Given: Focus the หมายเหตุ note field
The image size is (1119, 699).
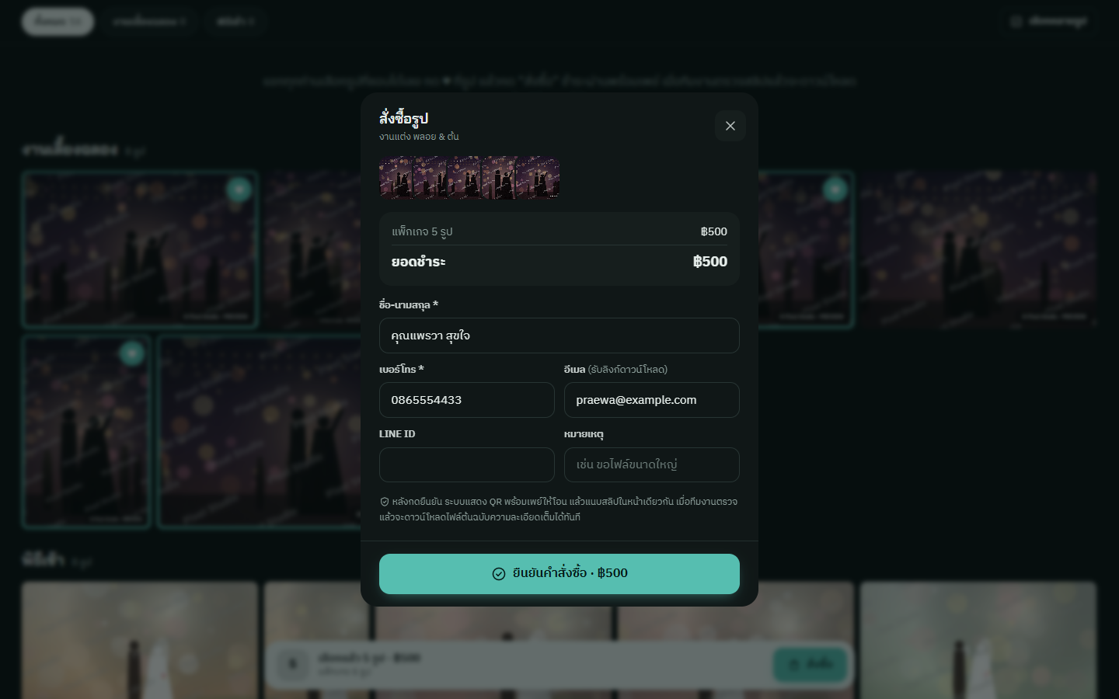Looking at the screenshot, I should pyautogui.click(x=652, y=464).
